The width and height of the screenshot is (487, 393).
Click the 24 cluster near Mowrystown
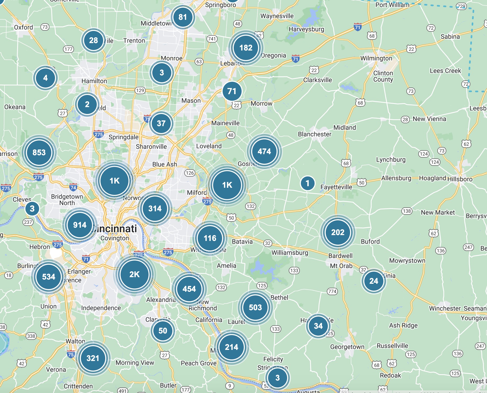(374, 281)
